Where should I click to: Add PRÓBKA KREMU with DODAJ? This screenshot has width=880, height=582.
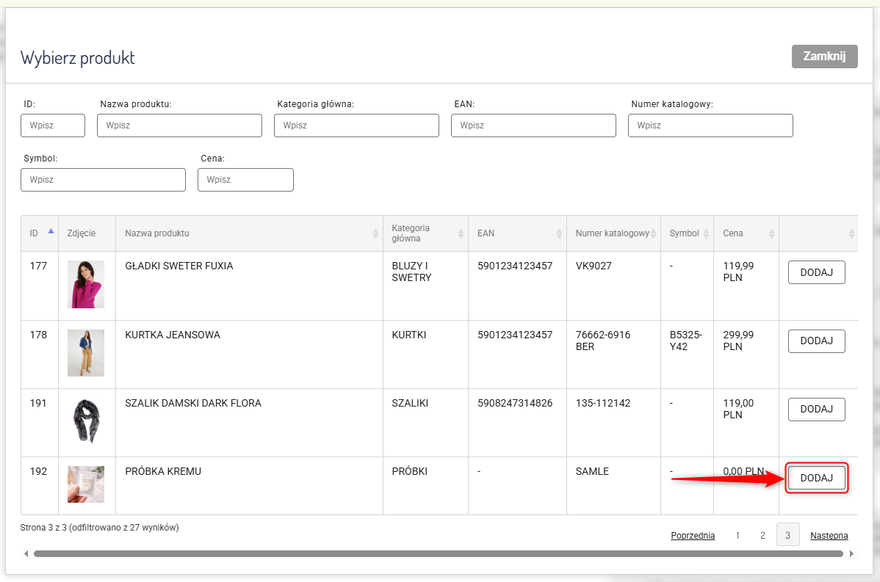pos(816,479)
